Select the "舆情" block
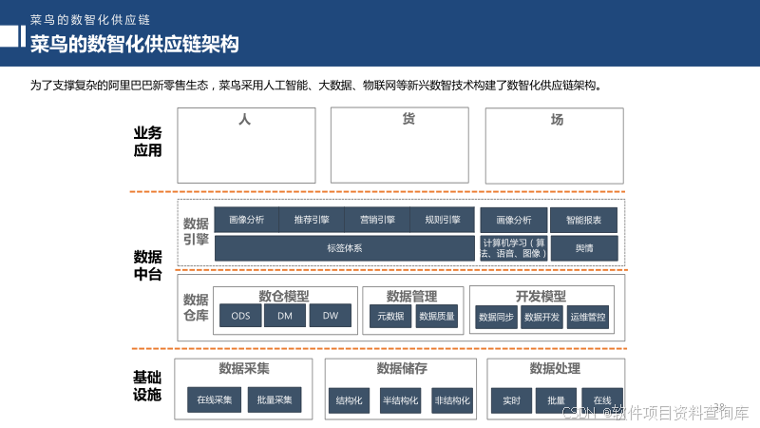This screenshot has width=760, height=428. [x=584, y=248]
